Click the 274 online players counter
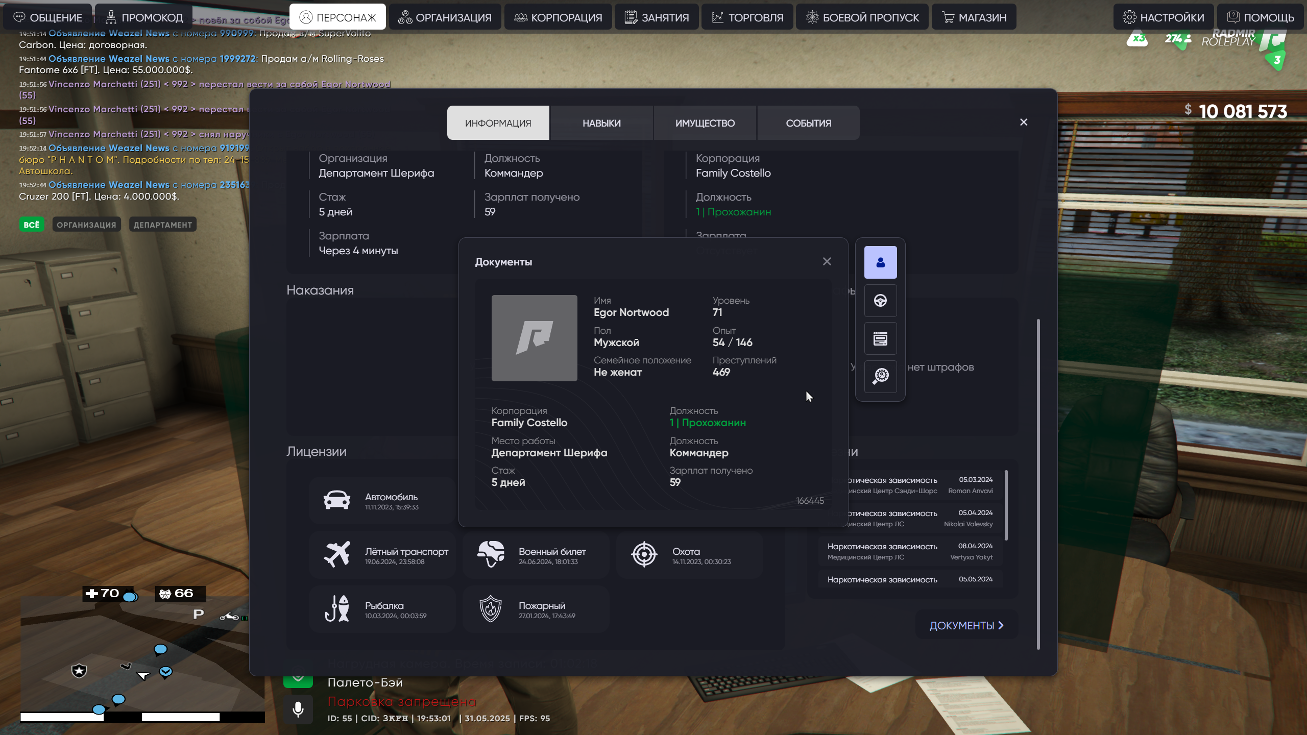Screen dimensions: 1307x735 [x=1178, y=39]
